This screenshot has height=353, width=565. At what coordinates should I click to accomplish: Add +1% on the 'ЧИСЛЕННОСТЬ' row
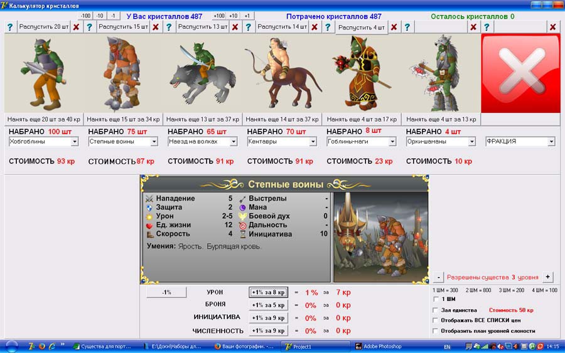(x=269, y=330)
